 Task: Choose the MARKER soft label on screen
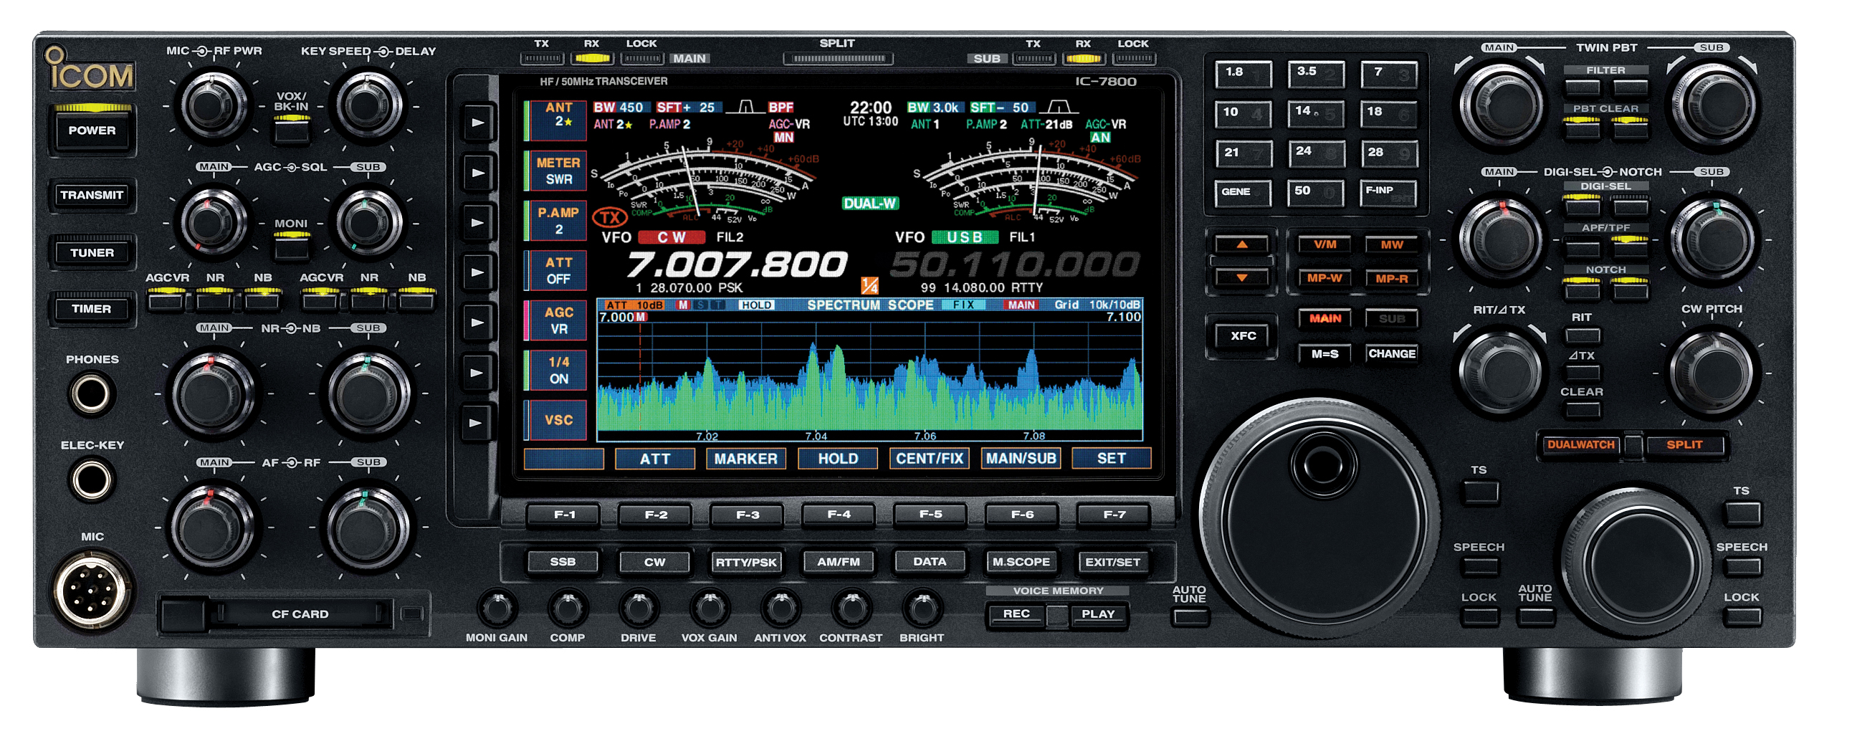pyautogui.click(x=745, y=459)
